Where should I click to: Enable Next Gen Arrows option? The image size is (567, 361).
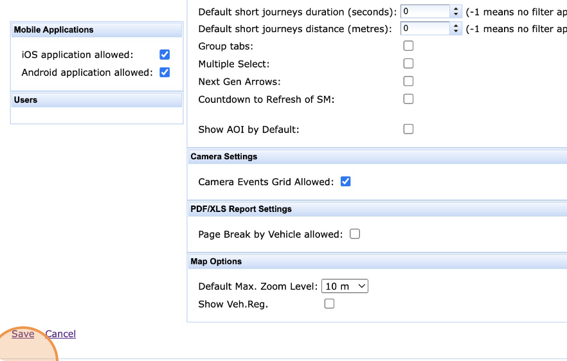[408, 82]
